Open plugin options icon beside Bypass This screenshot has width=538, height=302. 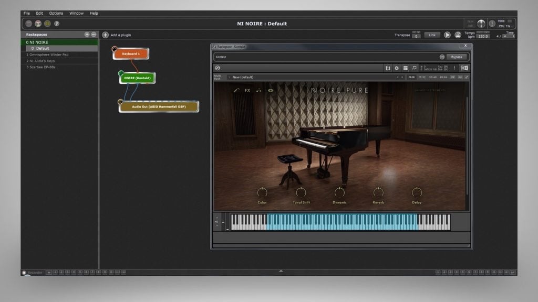click(x=442, y=57)
